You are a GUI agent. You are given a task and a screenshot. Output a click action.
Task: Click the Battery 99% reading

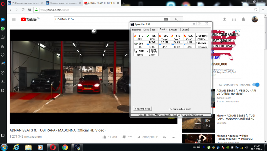click(x=140, y=52)
